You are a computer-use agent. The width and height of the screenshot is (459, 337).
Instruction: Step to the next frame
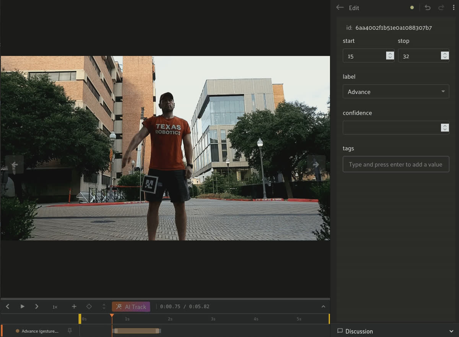coord(37,306)
